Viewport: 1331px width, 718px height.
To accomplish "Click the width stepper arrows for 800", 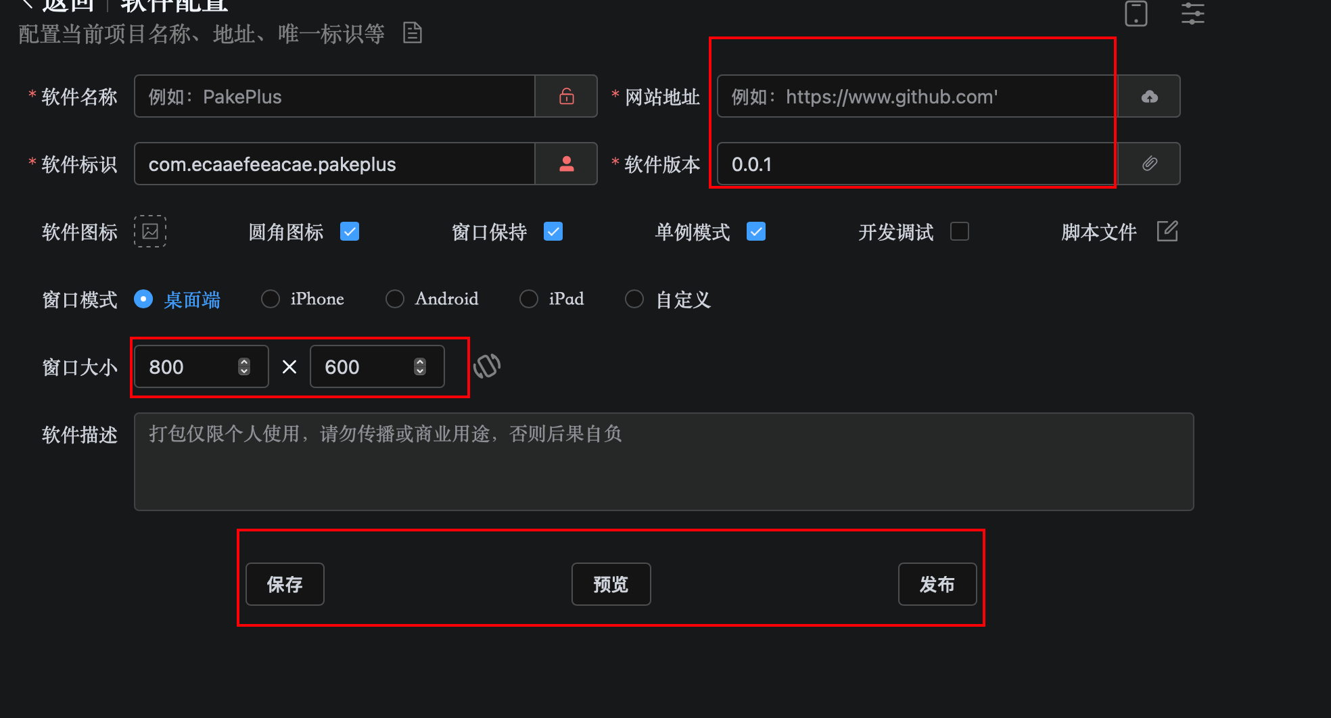I will 244,366.
